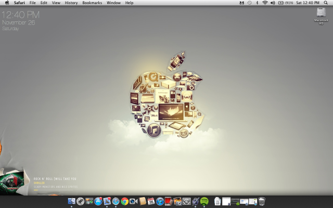The height and width of the screenshot is (208, 333).
Task: Open Spotlight search magnifier icon
Action: click(x=326, y=3)
